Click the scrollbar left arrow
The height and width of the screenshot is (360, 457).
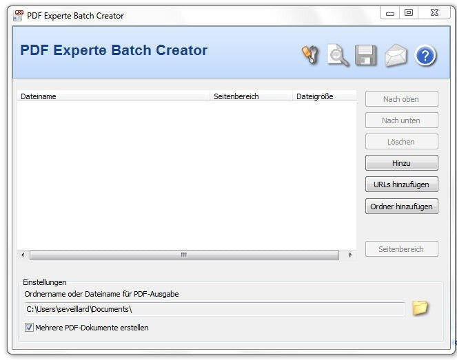23,255
